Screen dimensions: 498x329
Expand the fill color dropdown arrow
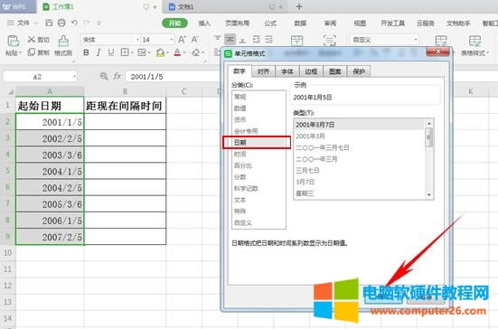tap(167, 52)
